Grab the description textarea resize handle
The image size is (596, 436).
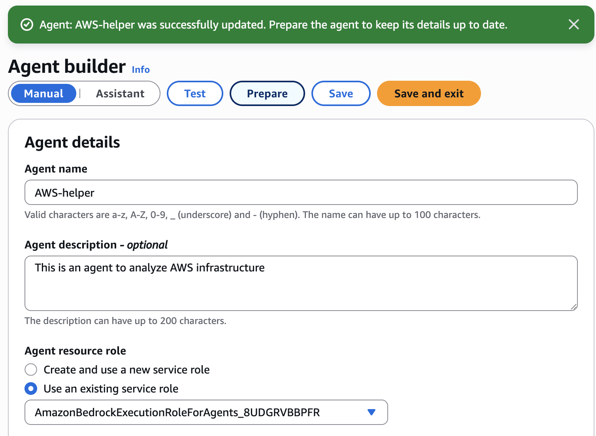click(574, 307)
